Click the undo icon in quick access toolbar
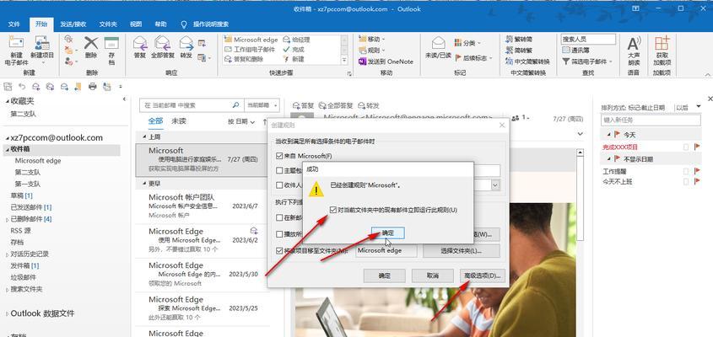 click(x=21, y=86)
